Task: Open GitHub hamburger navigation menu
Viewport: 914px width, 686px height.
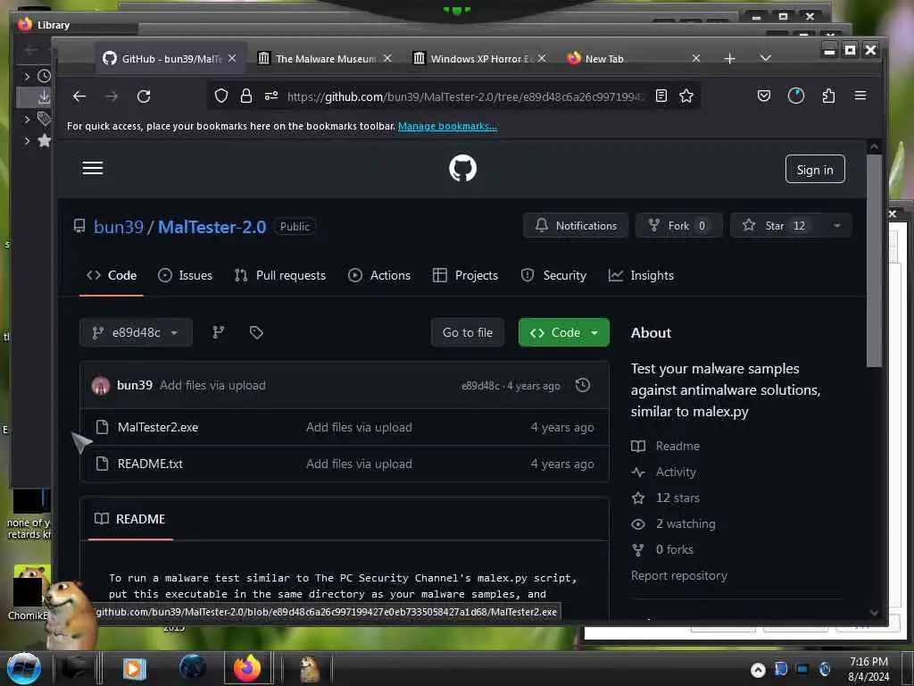Action: (93, 168)
